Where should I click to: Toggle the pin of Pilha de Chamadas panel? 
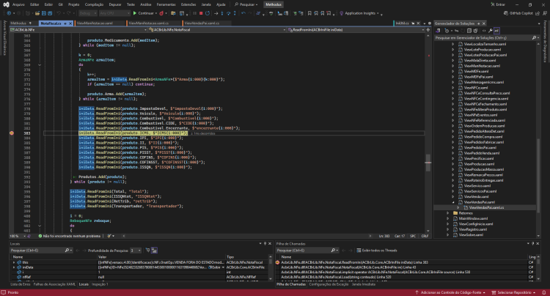pos(533,243)
